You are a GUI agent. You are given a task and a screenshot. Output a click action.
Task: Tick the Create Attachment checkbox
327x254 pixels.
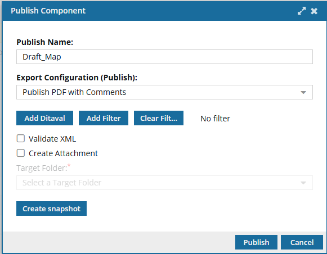[x=21, y=153]
